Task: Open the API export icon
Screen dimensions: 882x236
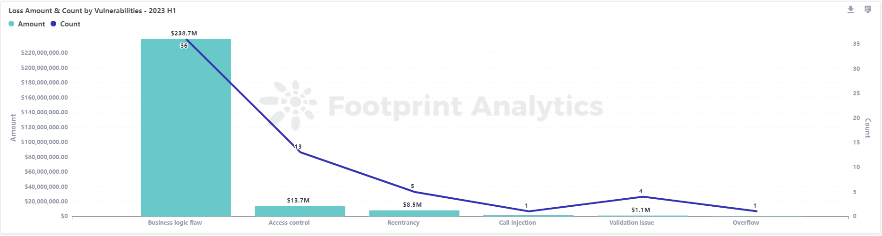Action: [x=868, y=9]
